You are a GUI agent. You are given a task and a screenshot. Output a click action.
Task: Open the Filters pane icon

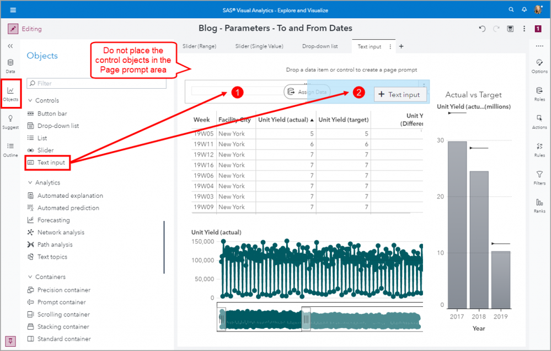tap(539, 177)
